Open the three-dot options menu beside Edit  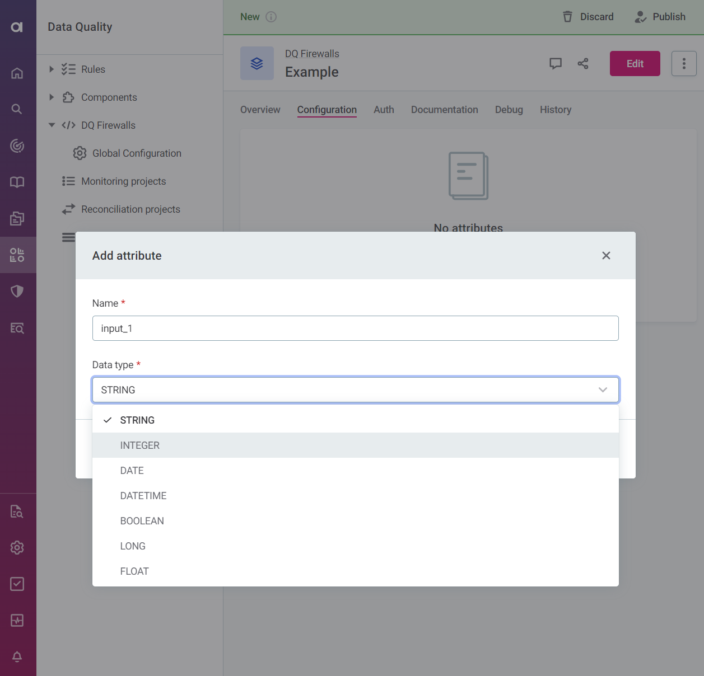point(684,63)
